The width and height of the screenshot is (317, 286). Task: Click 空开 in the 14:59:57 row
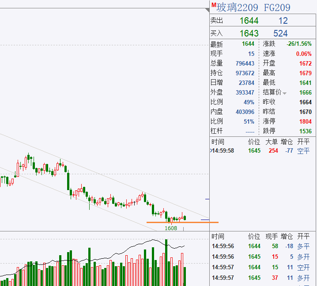303,267
